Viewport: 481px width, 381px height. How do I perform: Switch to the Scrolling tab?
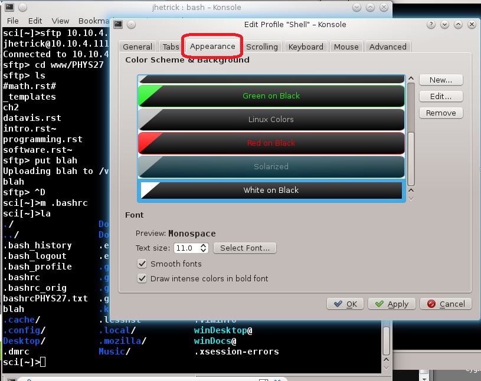(x=261, y=47)
